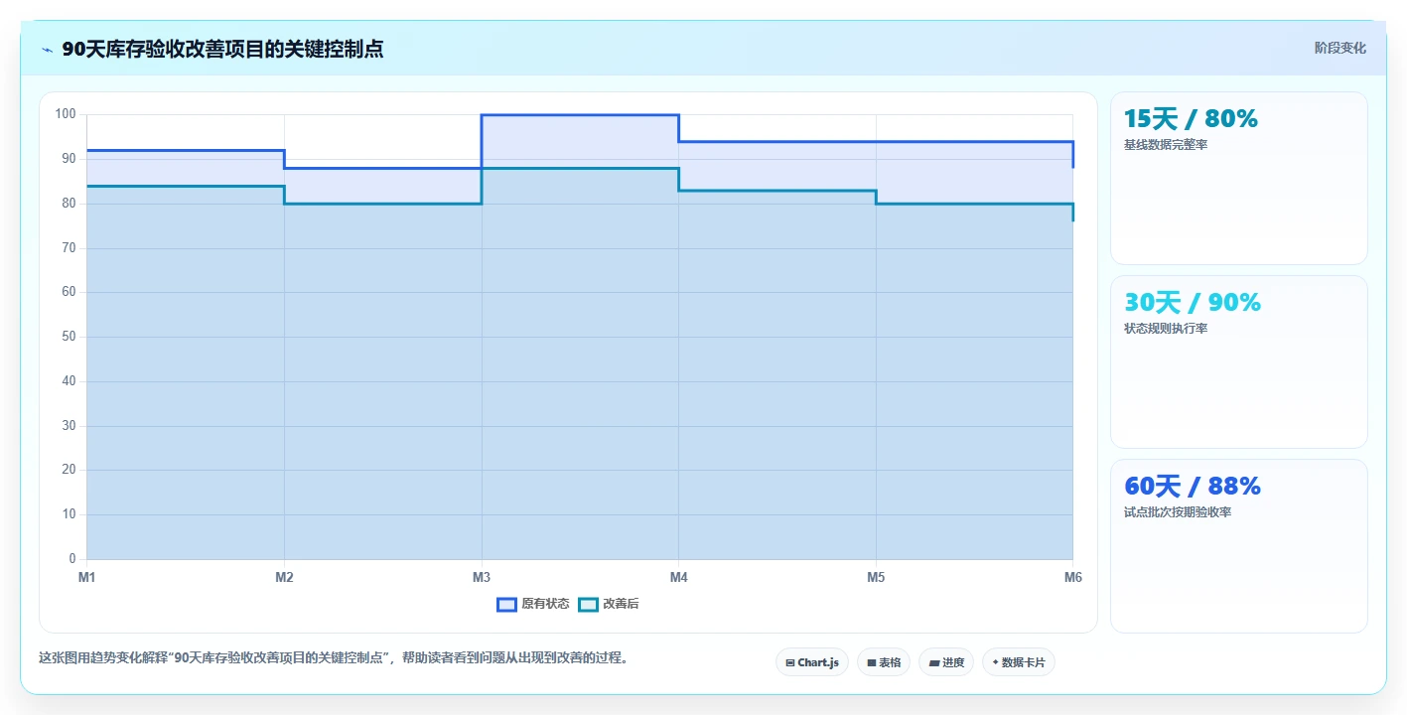Click the chart title 90天库存验收改善项目的关键控制点
Screen dimensions: 1407x715
click(x=222, y=49)
